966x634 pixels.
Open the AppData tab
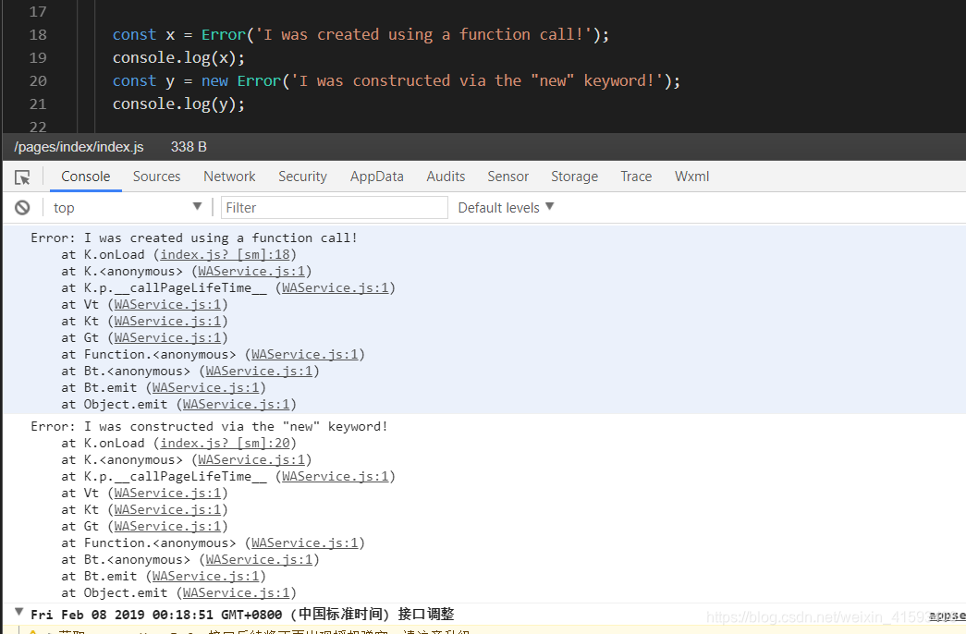(376, 176)
